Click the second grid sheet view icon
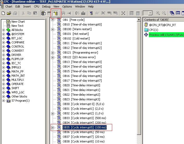184x144 pixels. pos(138,13)
